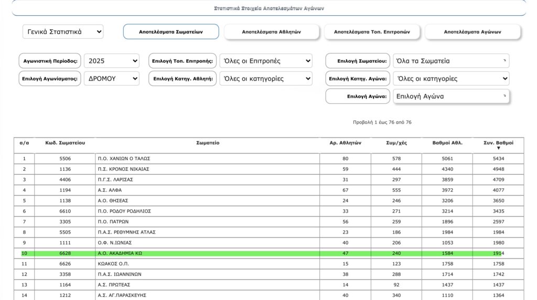The image size is (537, 300).
Task: Open the Αποτελέσματα Αθλητών tab
Action: pyautogui.click(x=271, y=32)
